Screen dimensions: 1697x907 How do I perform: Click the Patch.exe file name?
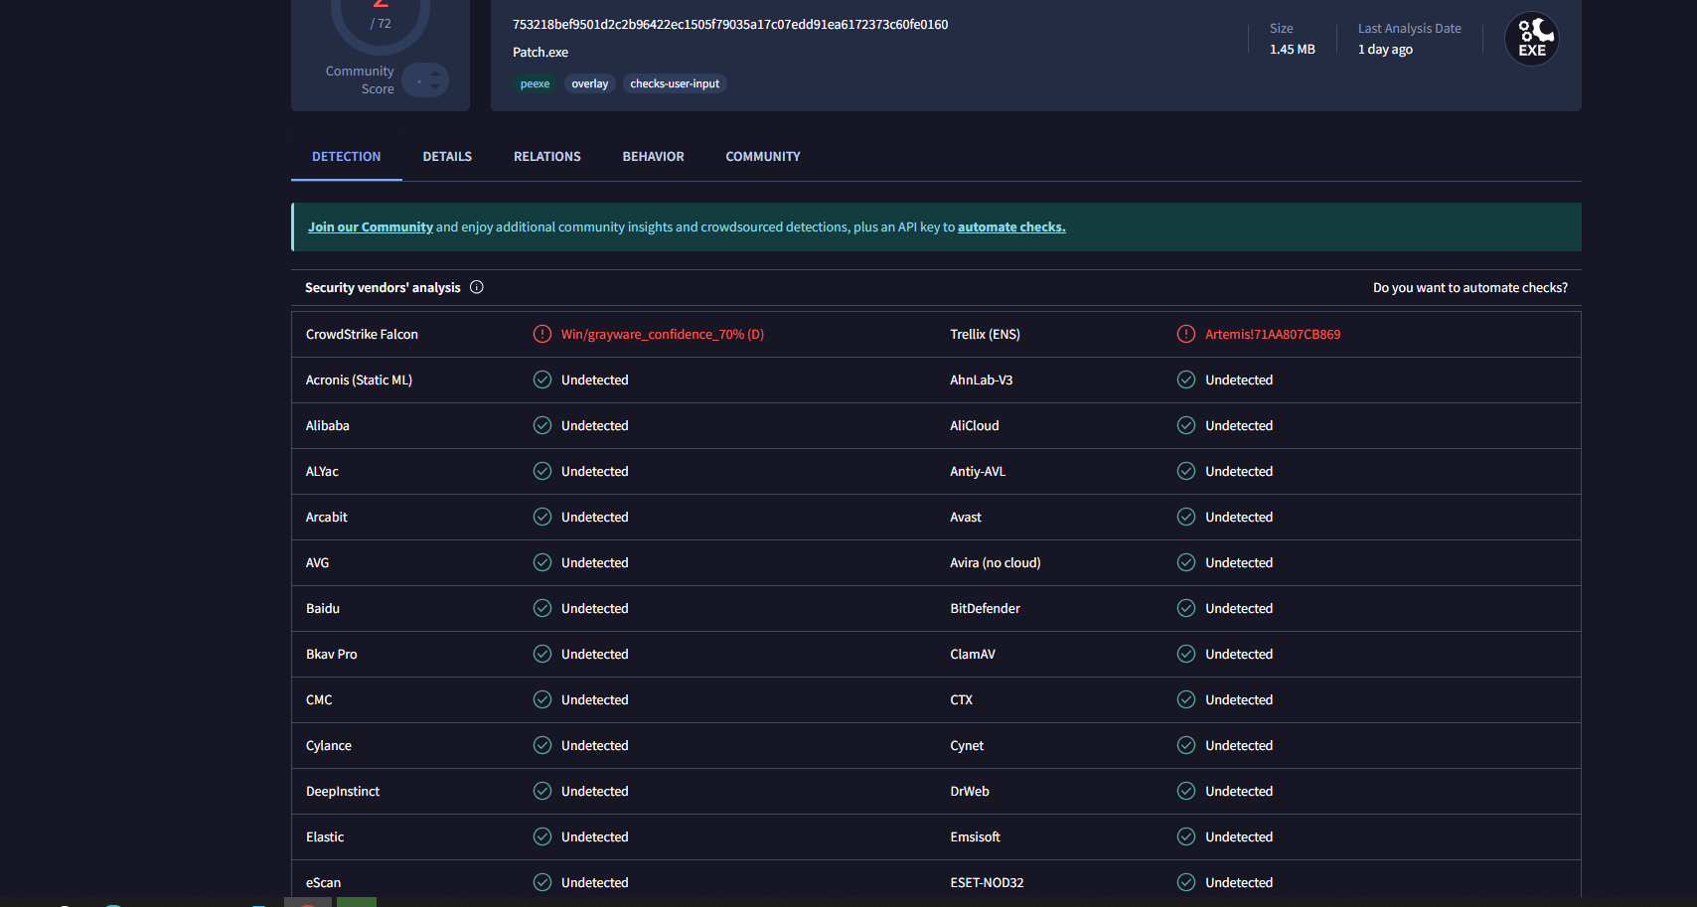point(540,52)
